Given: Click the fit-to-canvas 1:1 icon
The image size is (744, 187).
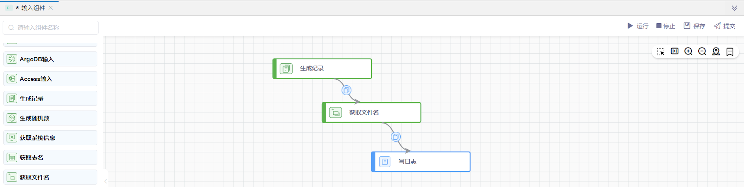Looking at the screenshot, I should 674,51.
